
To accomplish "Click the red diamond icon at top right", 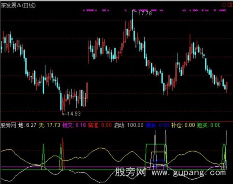I will [x=224, y=5].
